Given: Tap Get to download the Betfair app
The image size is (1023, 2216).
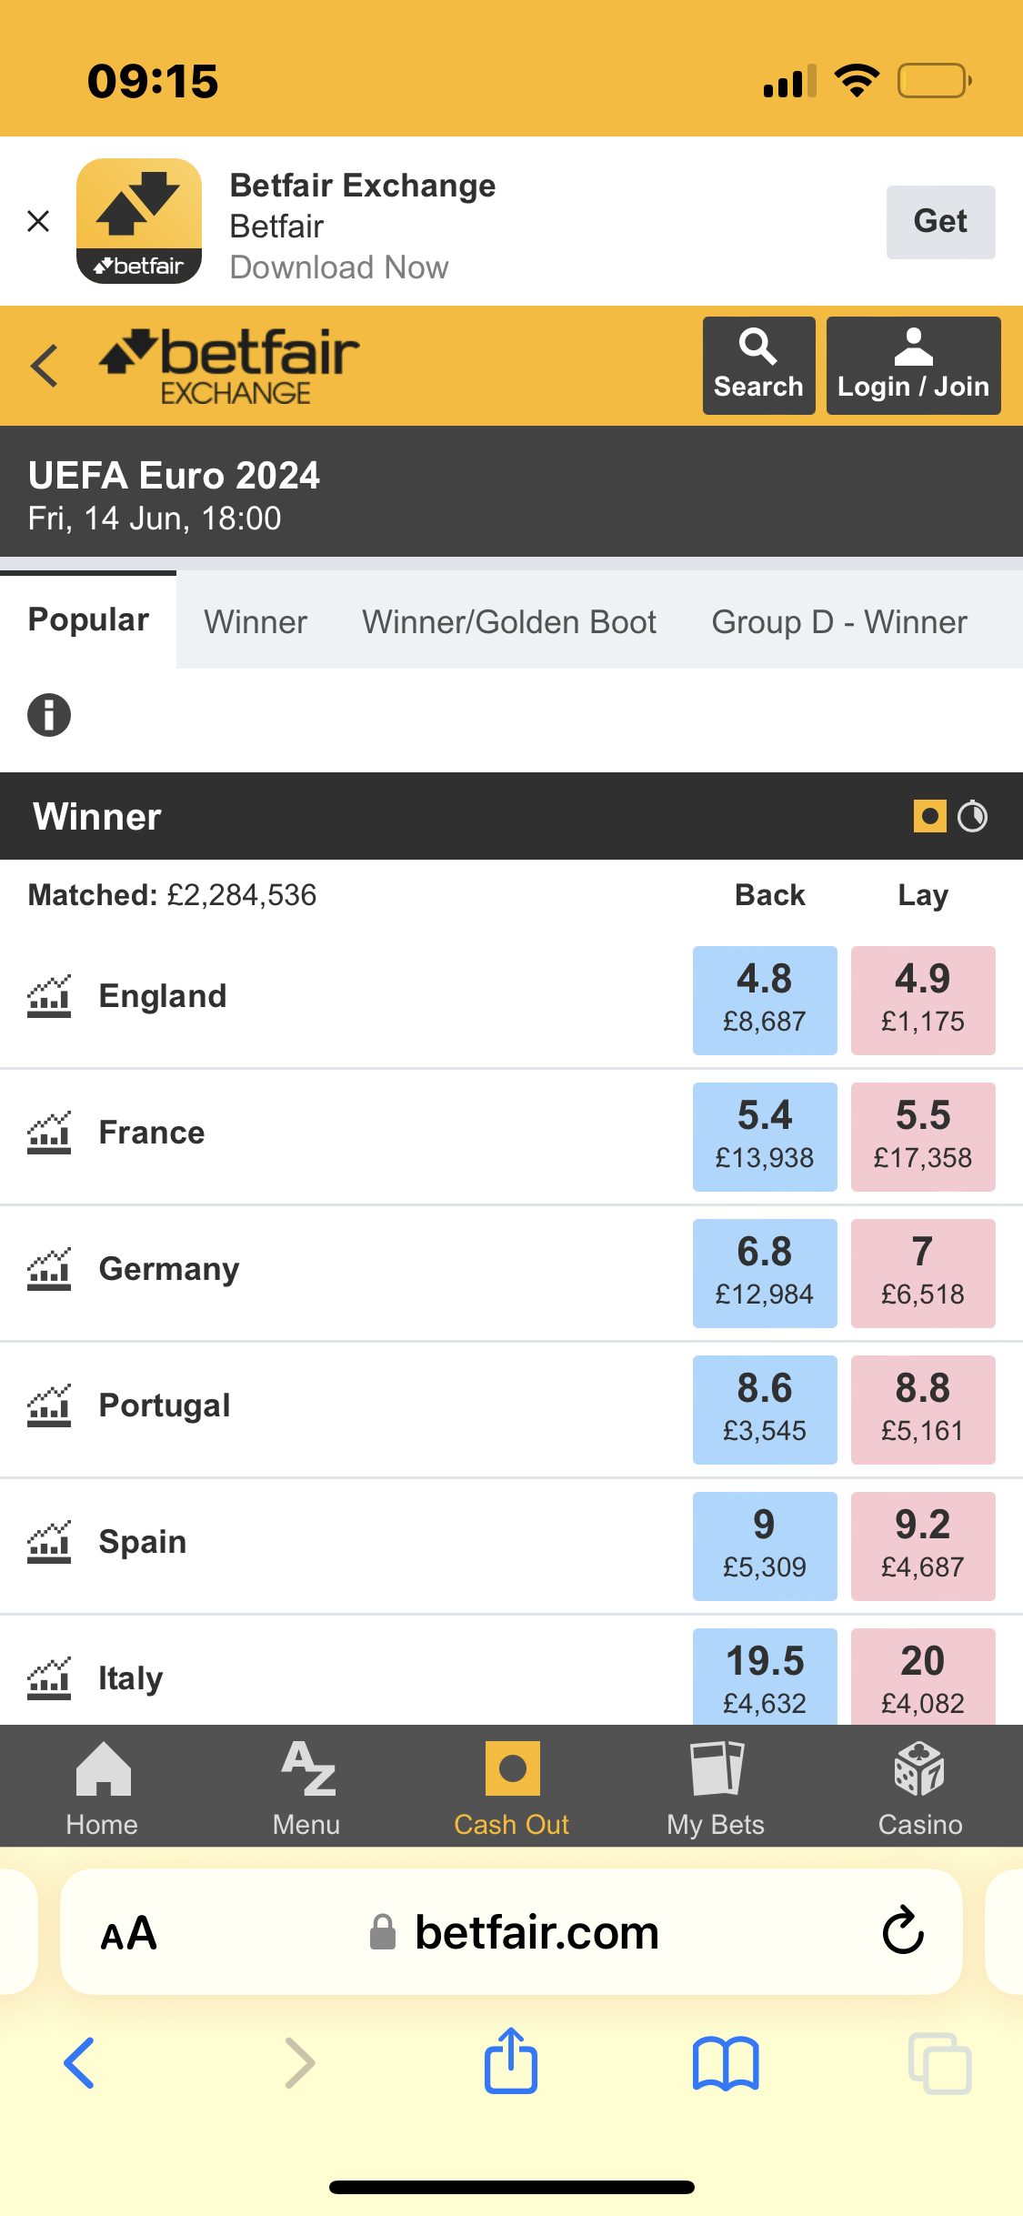Looking at the screenshot, I should (x=940, y=222).
